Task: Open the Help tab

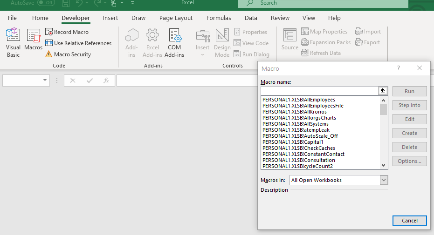Action: point(334,18)
